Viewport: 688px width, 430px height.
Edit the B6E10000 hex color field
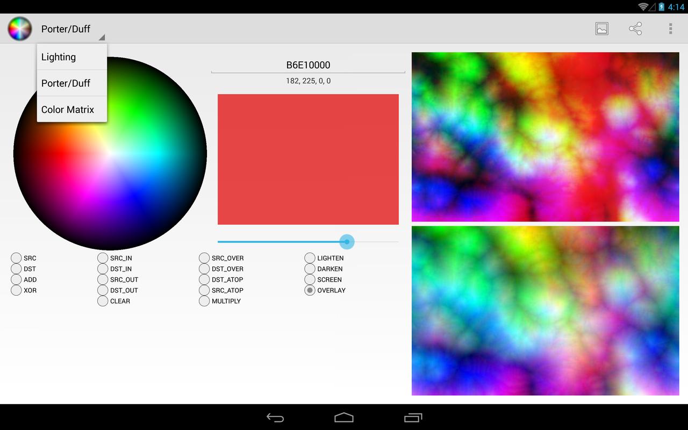[x=308, y=64]
